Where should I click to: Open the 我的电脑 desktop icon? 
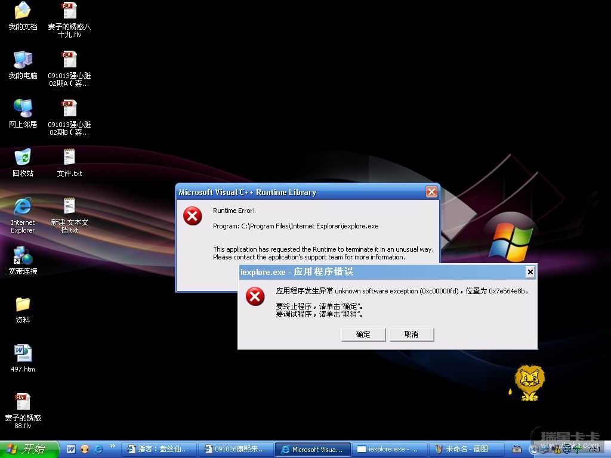pos(23,65)
